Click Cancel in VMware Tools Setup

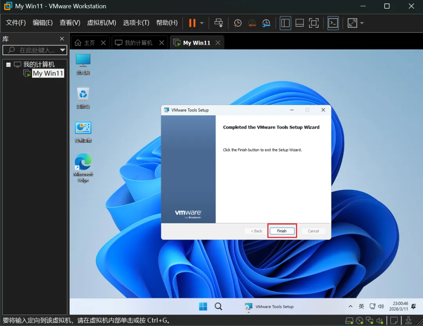[313, 231]
